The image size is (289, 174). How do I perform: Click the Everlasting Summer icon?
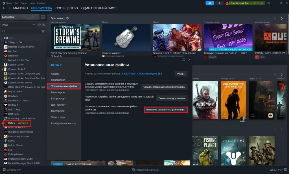point(6,136)
